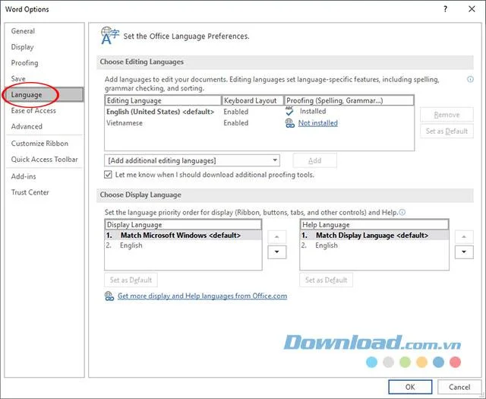This screenshot has height=399, width=486.
Task: Click the Remove editing language button
Action: click(447, 115)
